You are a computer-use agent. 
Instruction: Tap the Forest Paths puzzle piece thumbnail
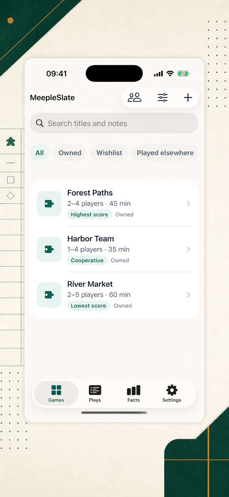[x=49, y=204]
